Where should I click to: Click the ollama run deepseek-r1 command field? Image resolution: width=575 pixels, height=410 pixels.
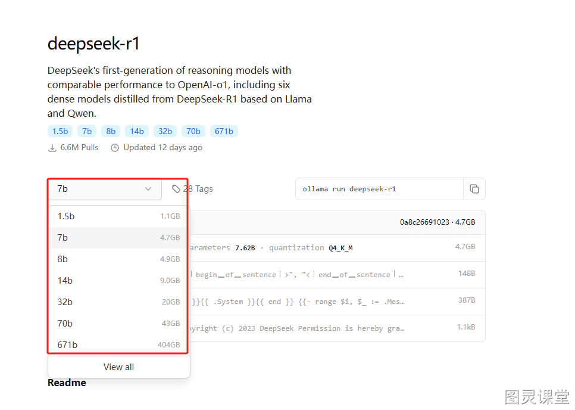tap(380, 189)
